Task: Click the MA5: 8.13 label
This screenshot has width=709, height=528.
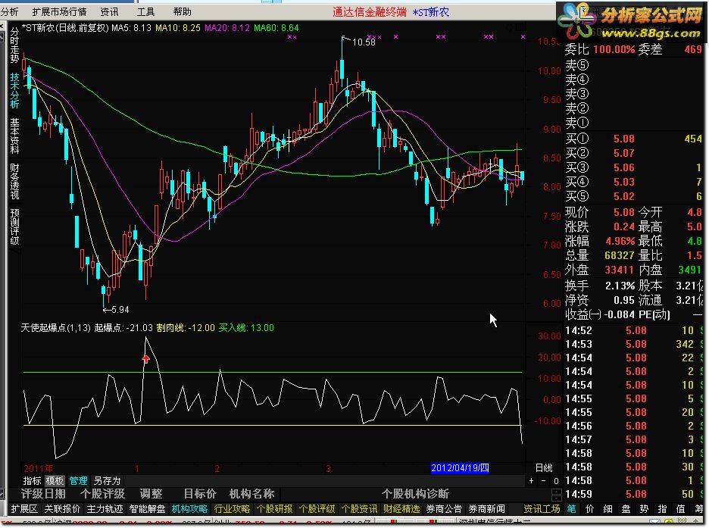Action: coord(132,28)
